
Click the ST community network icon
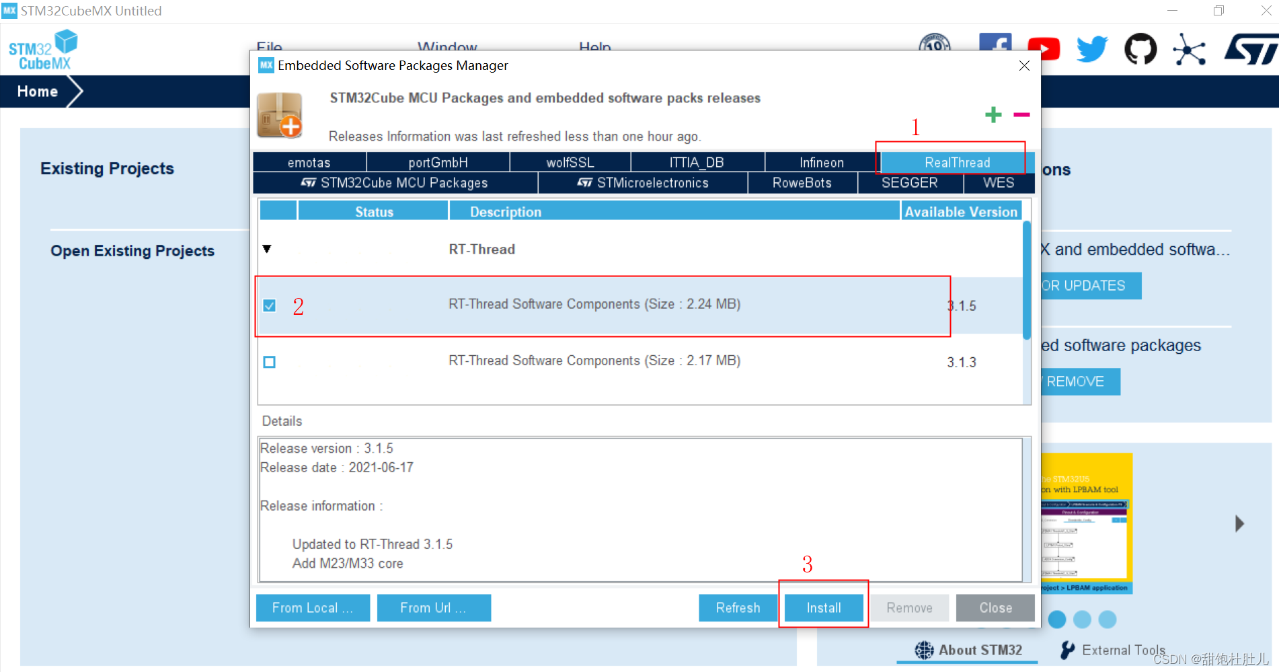(1189, 50)
